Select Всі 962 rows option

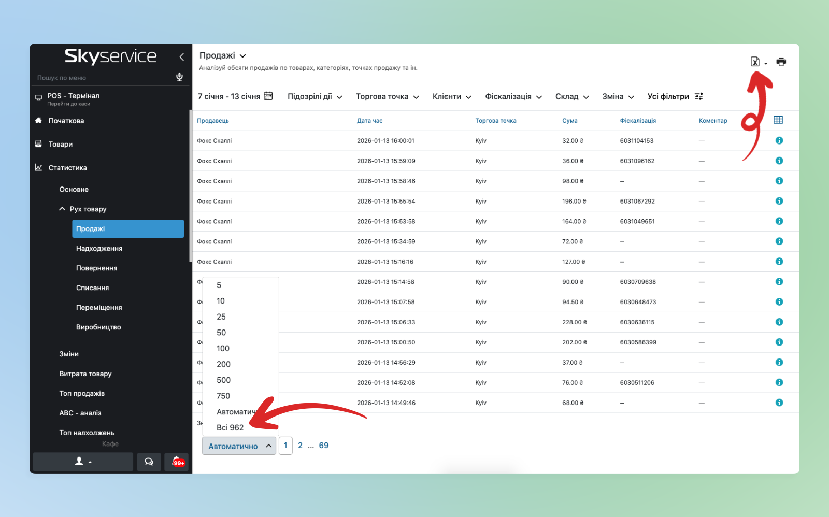(x=230, y=427)
